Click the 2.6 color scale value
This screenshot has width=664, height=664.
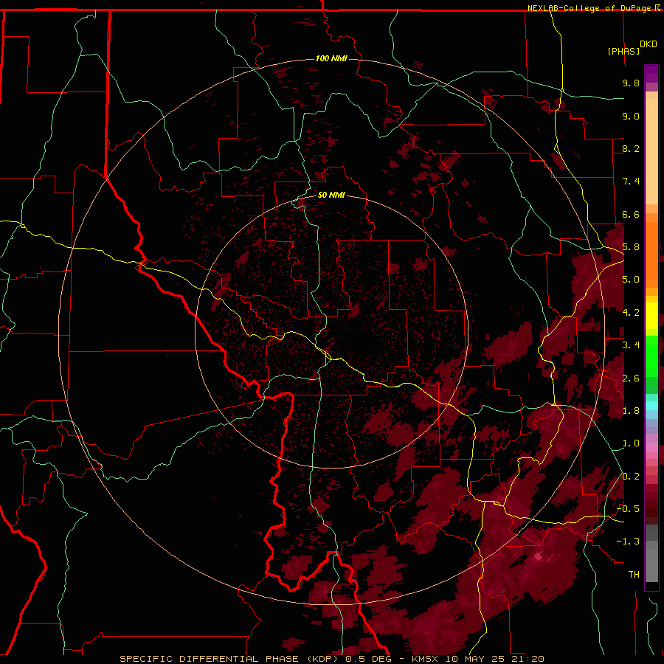pyautogui.click(x=631, y=378)
